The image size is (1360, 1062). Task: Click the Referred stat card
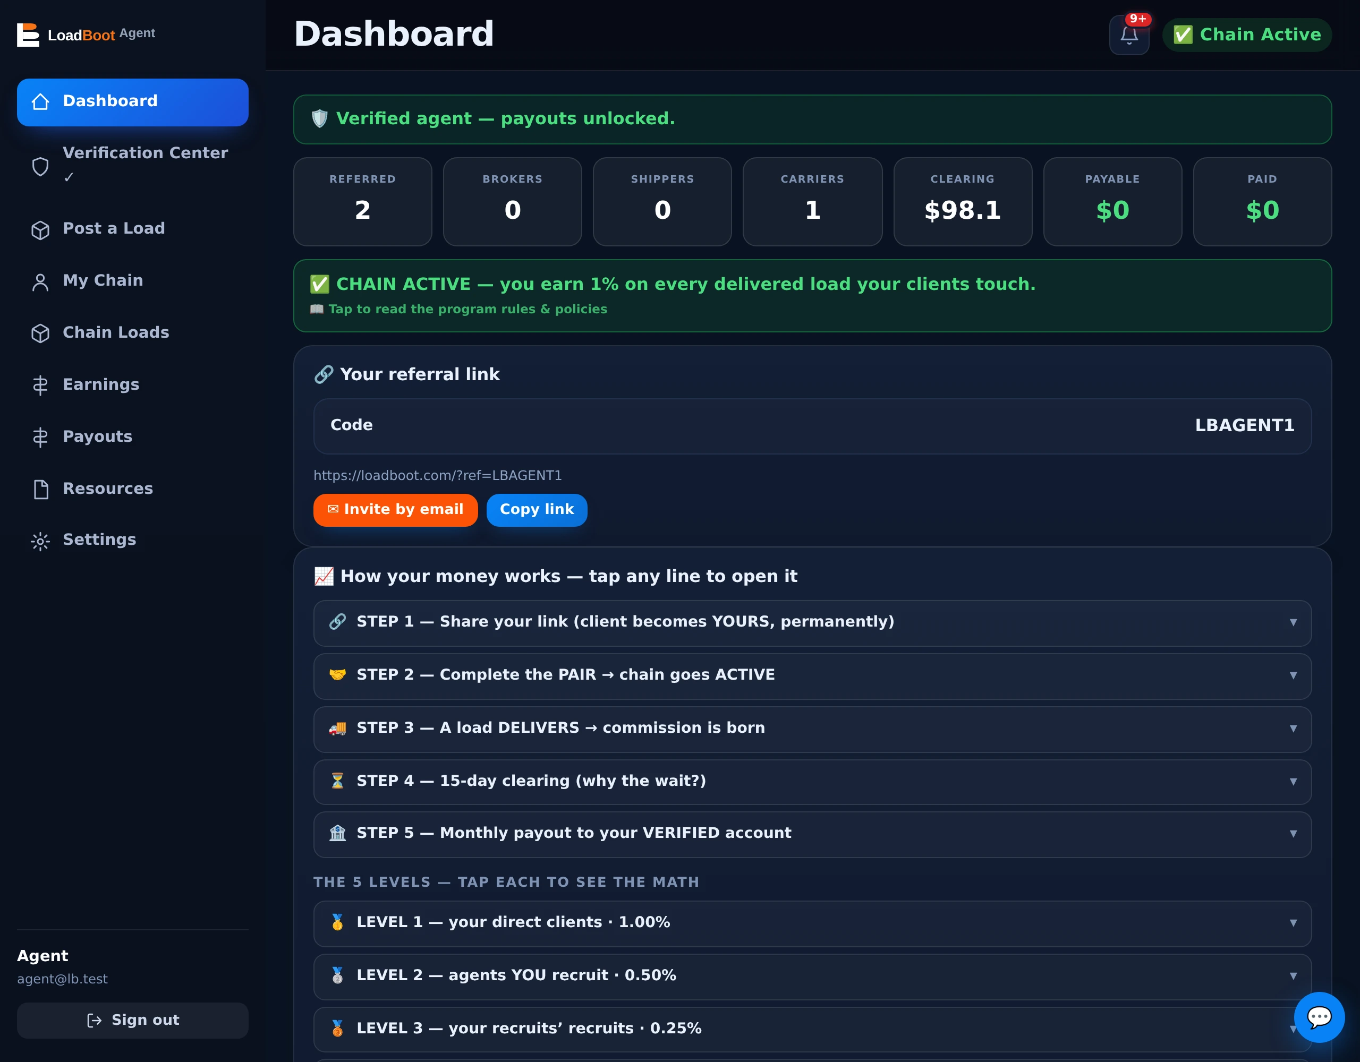coord(362,202)
